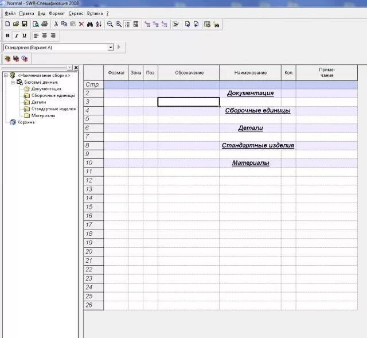
Task: Click the selected Обозначение cell in row 3
Action: point(189,102)
